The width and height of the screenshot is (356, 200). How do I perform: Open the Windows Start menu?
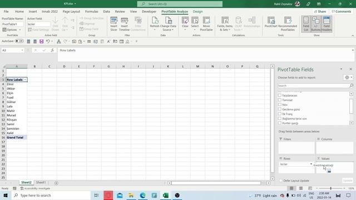pos(5,195)
